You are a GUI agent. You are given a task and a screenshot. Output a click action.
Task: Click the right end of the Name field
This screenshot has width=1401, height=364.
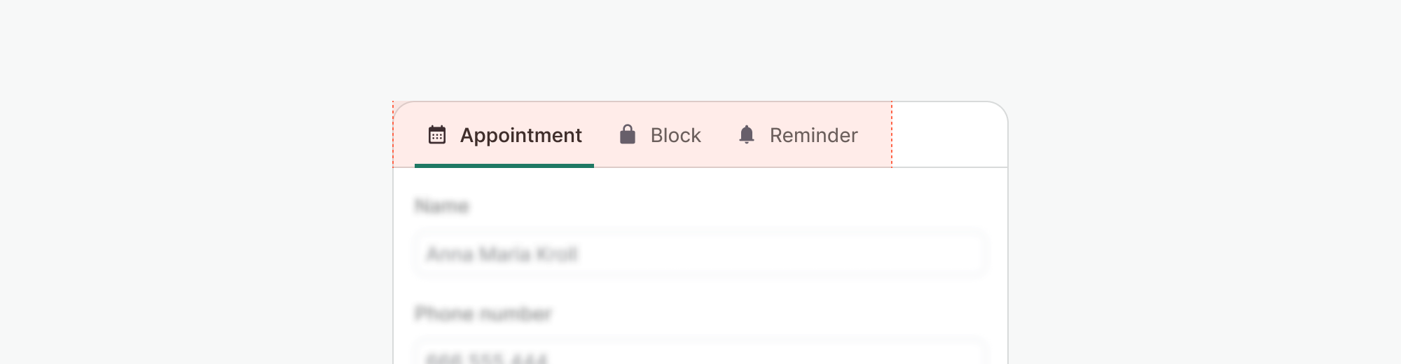967,254
